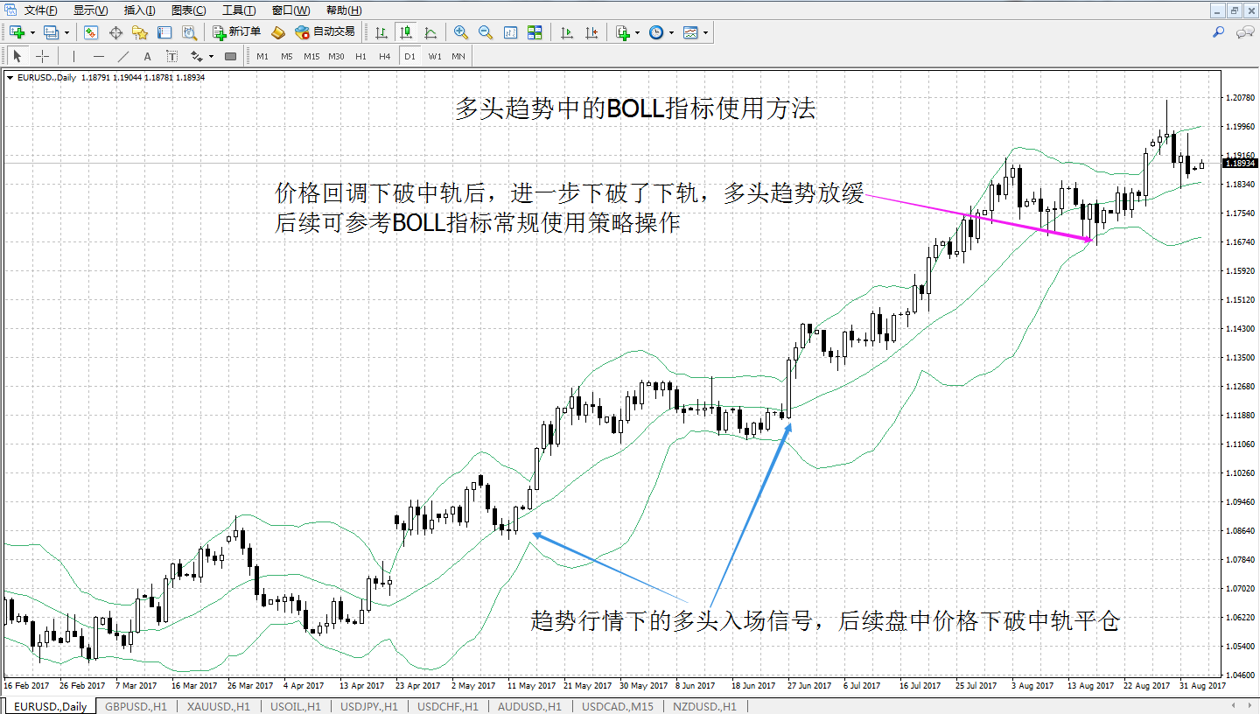Select the W1 timeframe button
This screenshot has height=714, width=1260.
[x=435, y=56]
